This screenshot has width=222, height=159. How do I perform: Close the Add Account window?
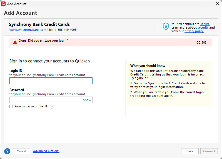tap(218, 4)
